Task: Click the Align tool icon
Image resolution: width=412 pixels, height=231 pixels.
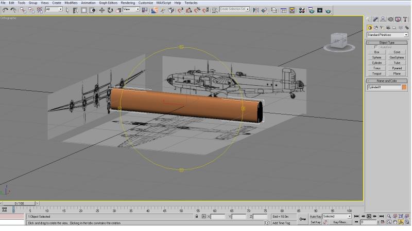Action: coord(264,10)
